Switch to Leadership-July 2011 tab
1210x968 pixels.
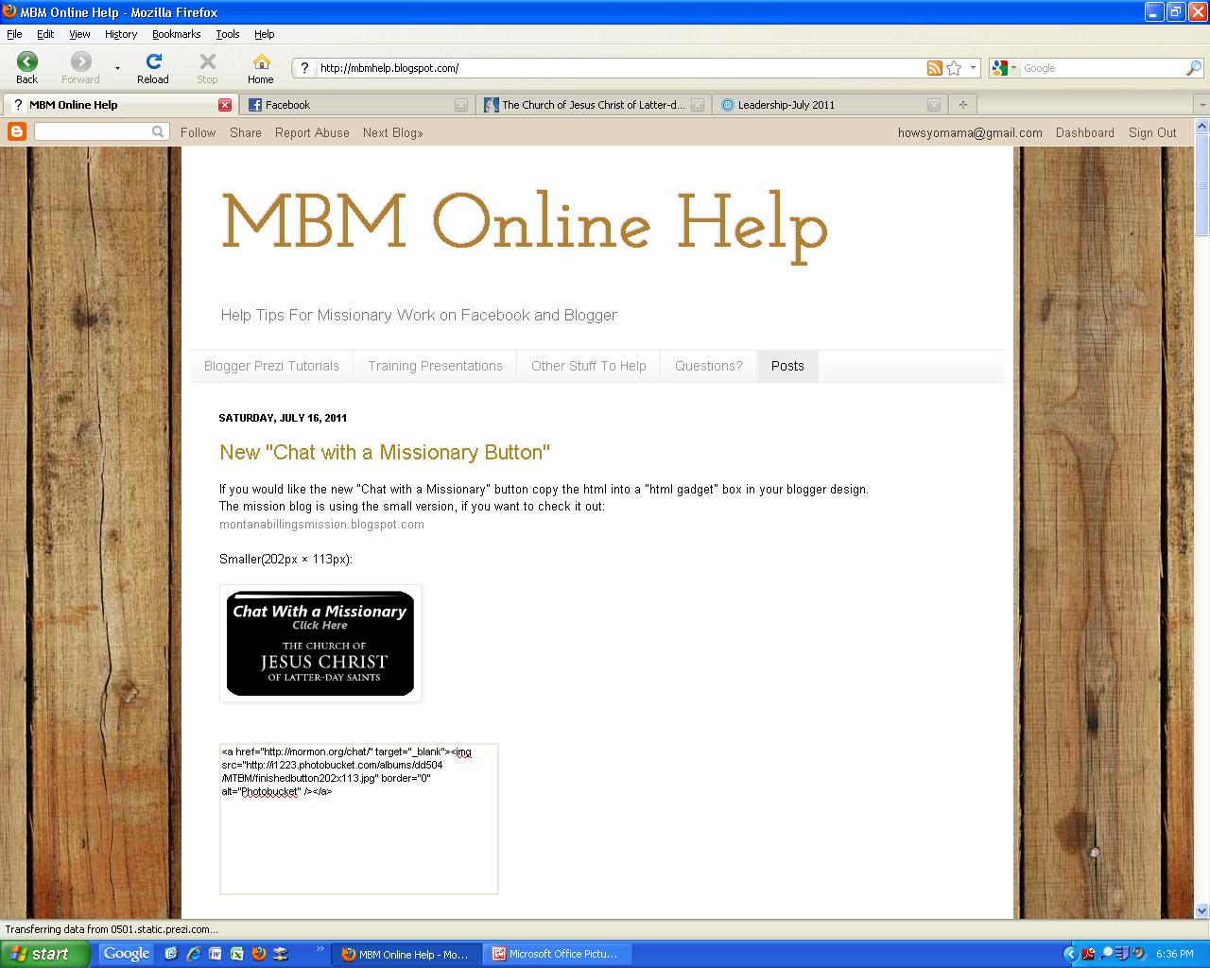pyautogui.click(x=829, y=105)
